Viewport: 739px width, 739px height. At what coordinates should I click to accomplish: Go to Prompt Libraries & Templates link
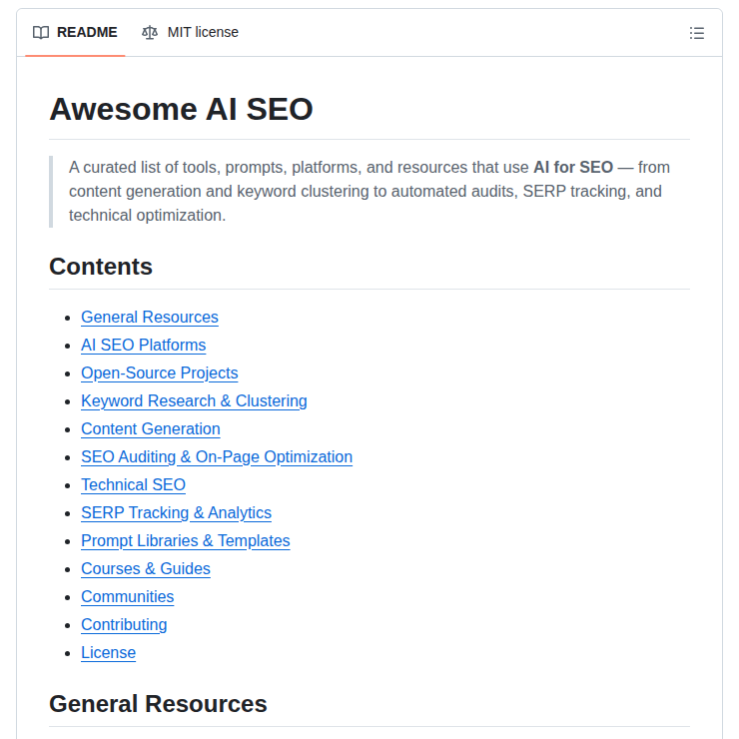(185, 540)
